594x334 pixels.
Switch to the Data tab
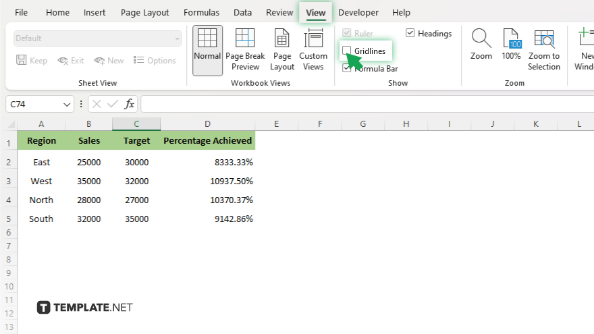242,13
